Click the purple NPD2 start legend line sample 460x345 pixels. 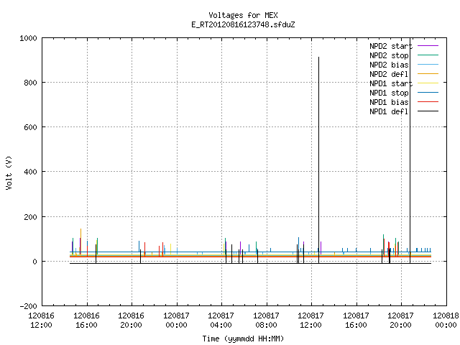click(428, 46)
